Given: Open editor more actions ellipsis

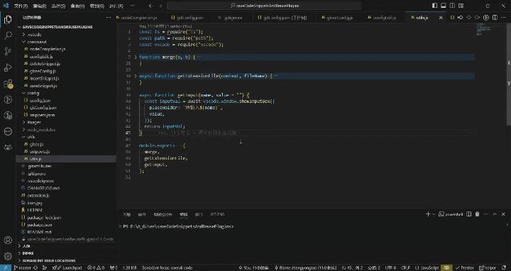Looking at the screenshot, I should pos(503,18).
